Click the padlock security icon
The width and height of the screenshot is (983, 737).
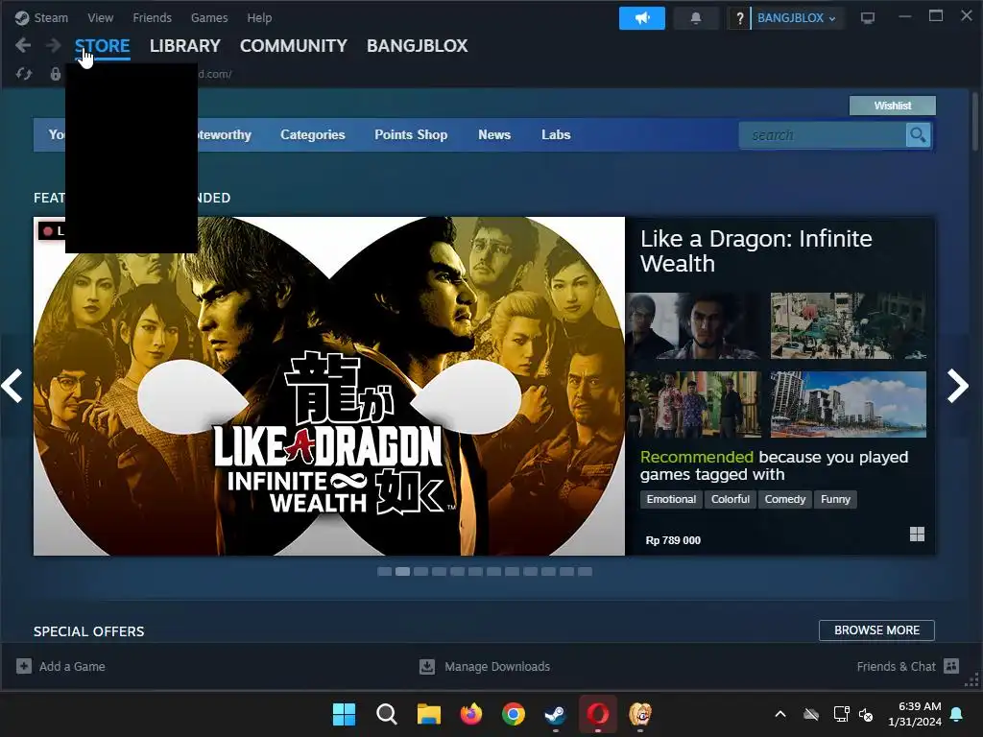[x=55, y=74]
